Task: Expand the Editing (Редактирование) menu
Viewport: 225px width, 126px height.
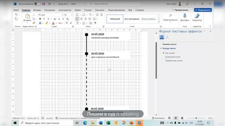Action: [x=170, y=19]
